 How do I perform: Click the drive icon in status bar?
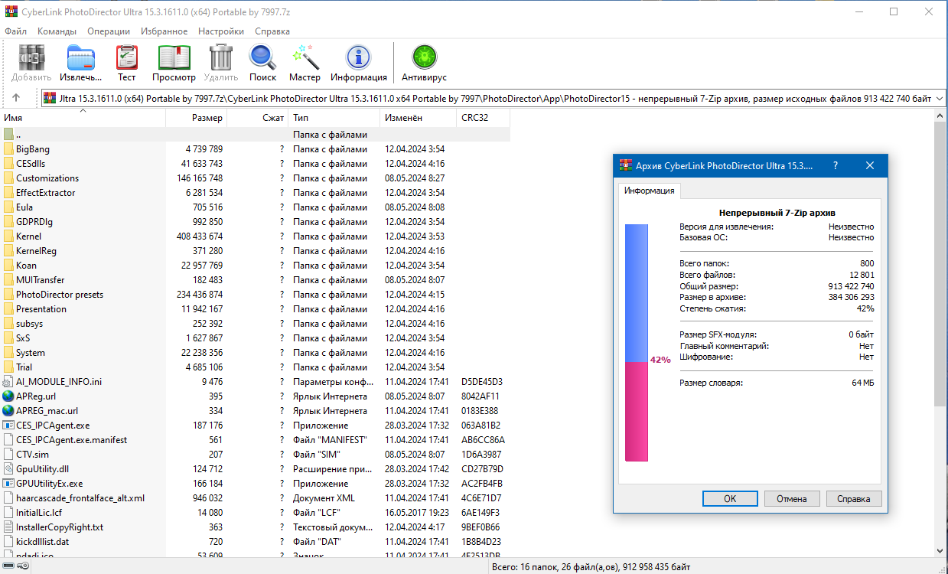click(x=8, y=566)
